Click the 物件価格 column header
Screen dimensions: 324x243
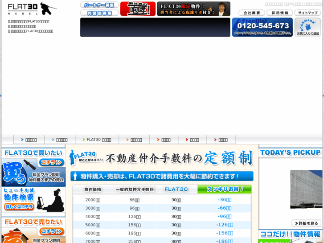click(93, 189)
